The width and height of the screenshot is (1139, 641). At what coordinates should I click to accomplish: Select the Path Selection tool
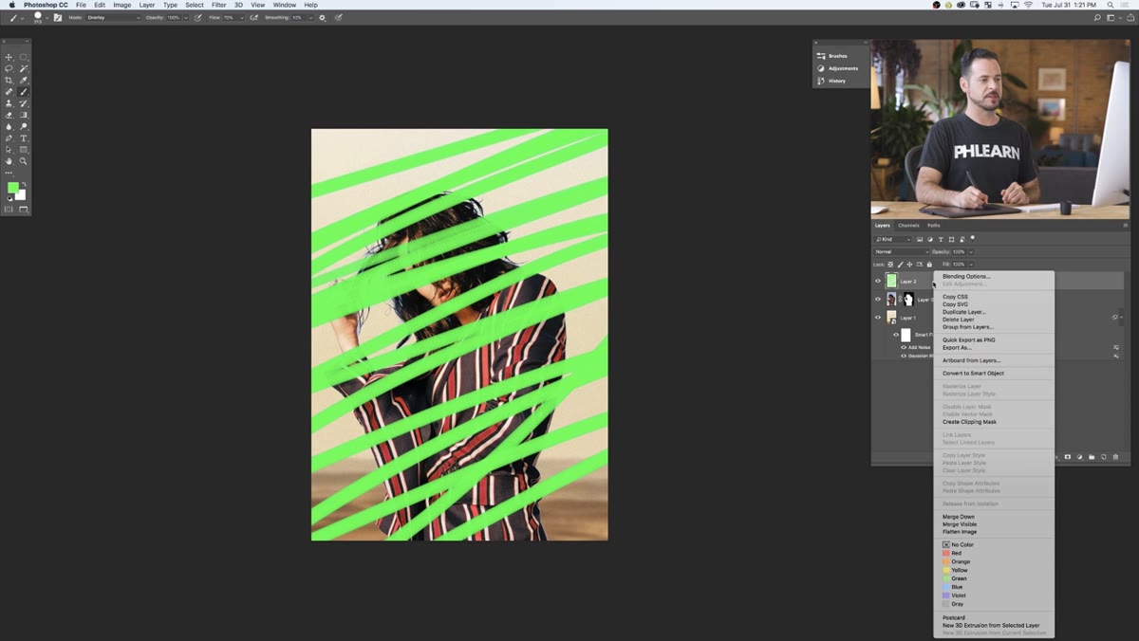9,150
